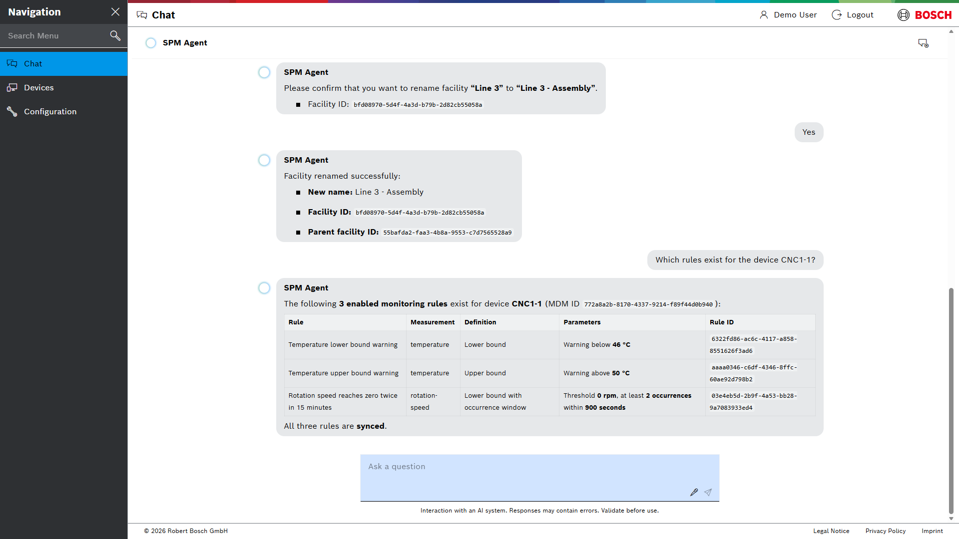Image resolution: width=959 pixels, height=539 pixels.
Task: Click the Chat speech bubble icon in header
Action: click(x=142, y=15)
